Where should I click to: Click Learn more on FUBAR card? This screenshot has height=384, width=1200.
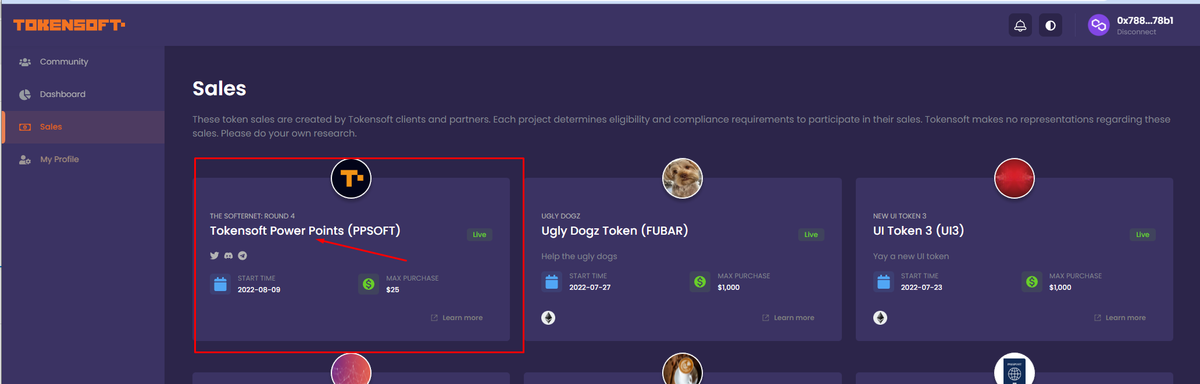tap(788, 318)
